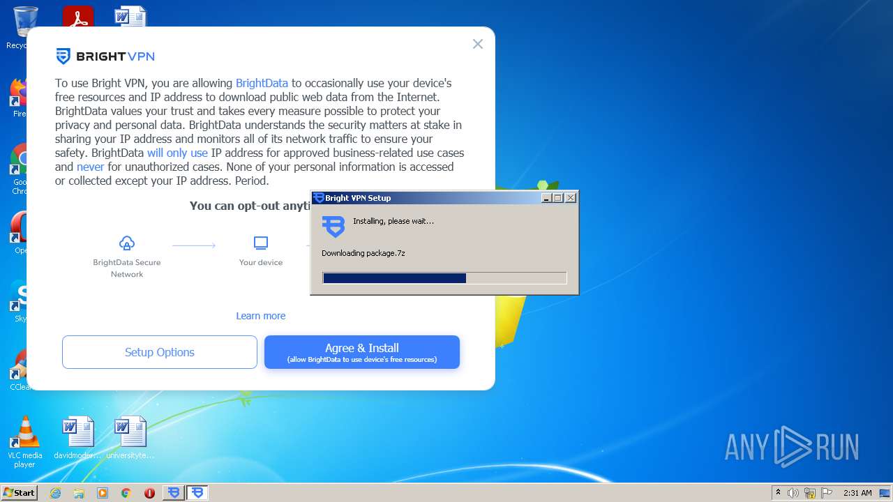The image size is (893, 502).
Task: Open Windows Explorer from taskbar
Action: pyautogui.click(x=79, y=493)
